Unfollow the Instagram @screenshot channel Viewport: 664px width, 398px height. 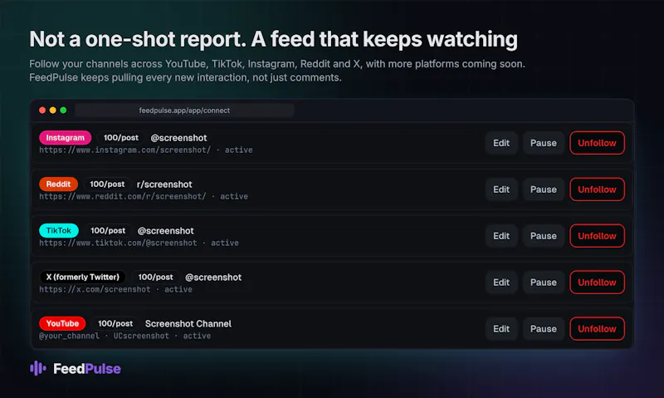tap(597, 143)
